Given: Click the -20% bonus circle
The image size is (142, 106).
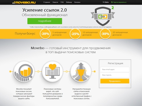Looking at the screenshot, I should pos(45,34).
